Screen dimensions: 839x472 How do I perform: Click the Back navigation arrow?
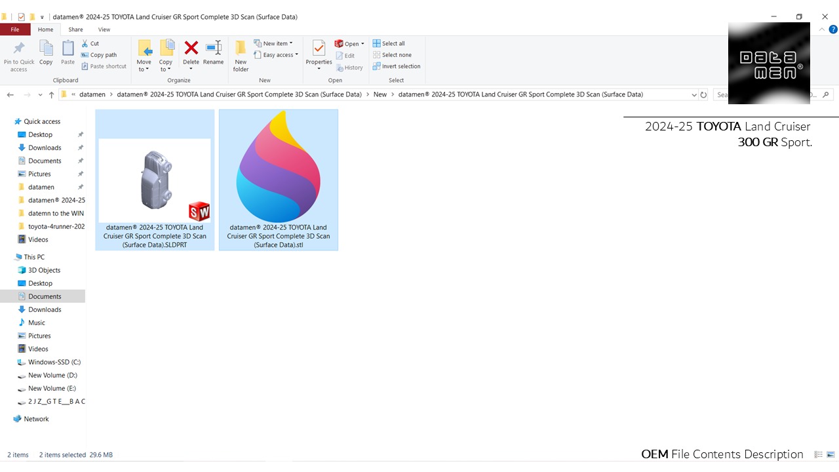[x=10, y=94]
